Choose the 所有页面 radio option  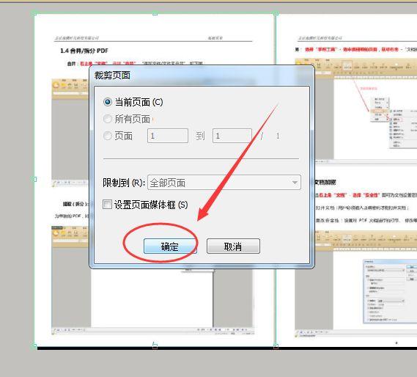tap(108, 119)
